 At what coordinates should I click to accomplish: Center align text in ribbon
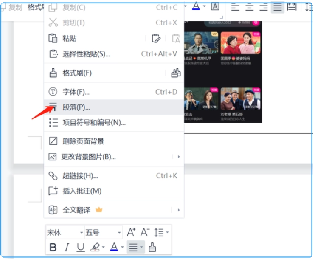coord(249,8)
